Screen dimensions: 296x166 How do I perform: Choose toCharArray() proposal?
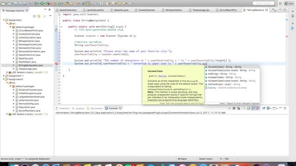232,84
